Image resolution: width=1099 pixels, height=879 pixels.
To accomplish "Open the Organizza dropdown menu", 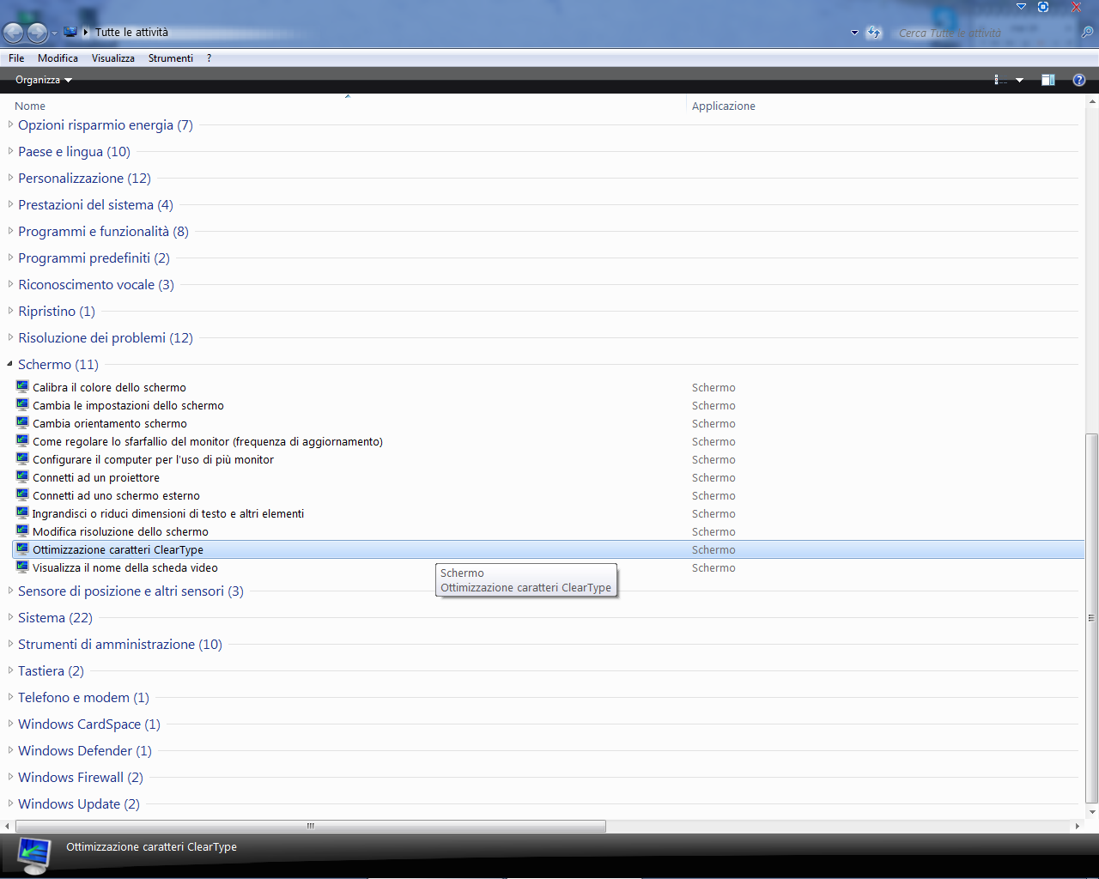I will click(x=43, y=80).
